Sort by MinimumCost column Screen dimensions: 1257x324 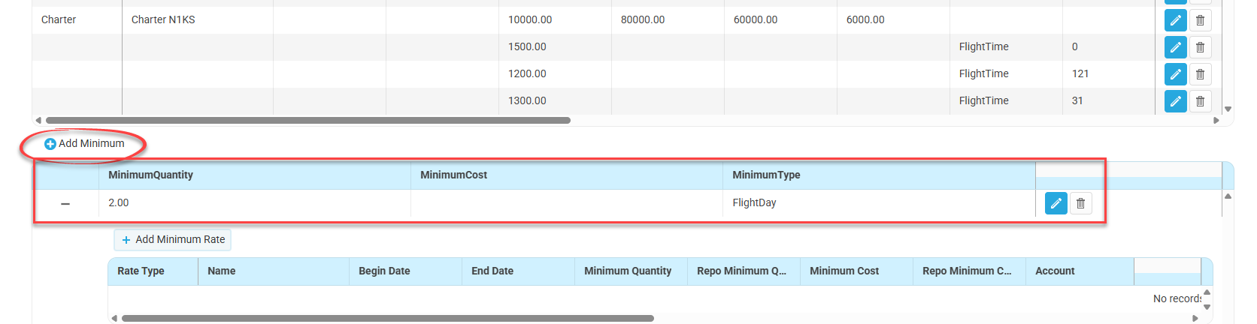453,175
